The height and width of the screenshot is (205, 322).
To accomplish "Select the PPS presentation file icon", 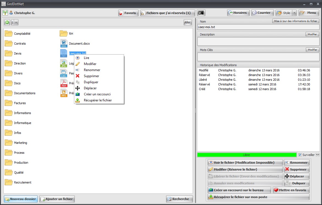I will click(64, 93).
